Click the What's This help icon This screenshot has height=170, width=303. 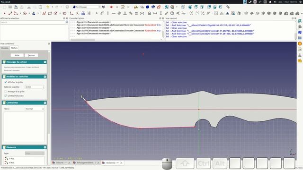[104, 7]
